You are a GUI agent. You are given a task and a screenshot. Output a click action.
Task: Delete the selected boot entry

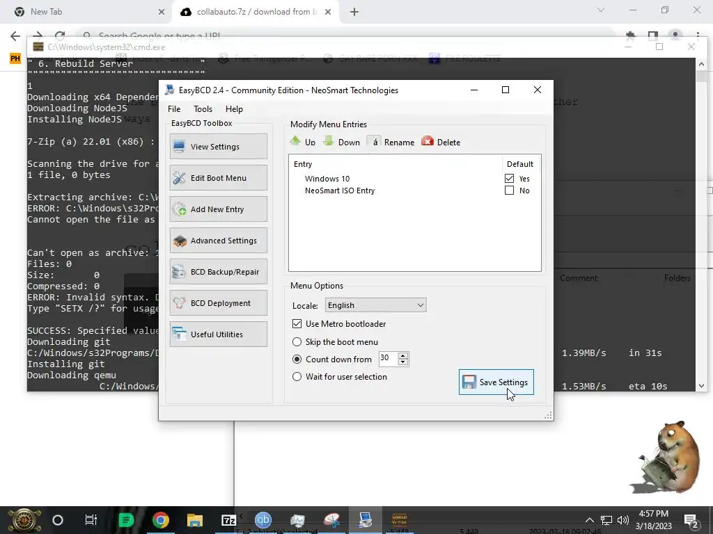pyautogui.click(x=441, y=142)
